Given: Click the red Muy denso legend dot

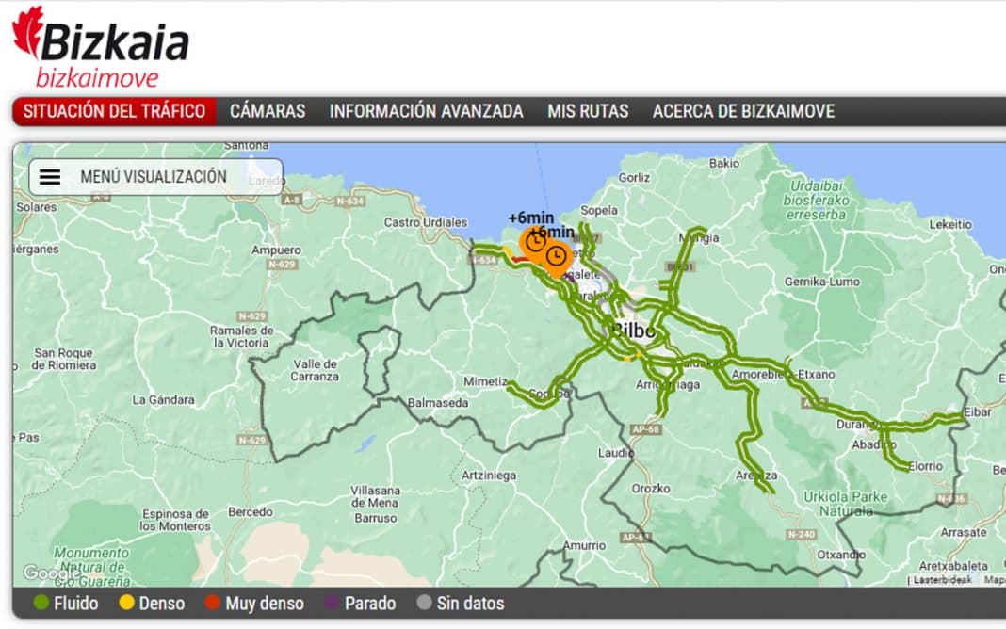Looking at the screenshot, I should click(212, 603).
